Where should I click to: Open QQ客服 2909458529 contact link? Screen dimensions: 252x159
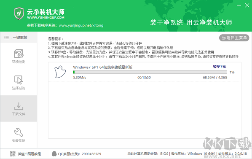coord(80,154)
